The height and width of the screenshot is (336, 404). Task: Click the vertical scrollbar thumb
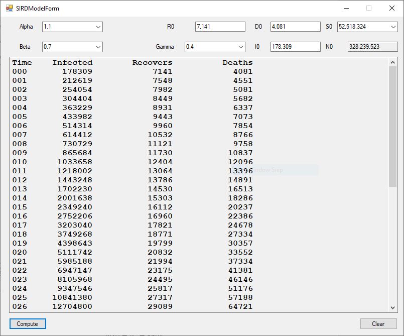393,126
